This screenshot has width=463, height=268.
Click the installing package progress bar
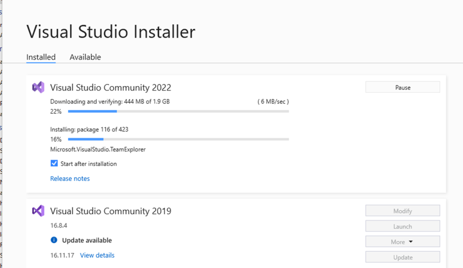point(178,139)
